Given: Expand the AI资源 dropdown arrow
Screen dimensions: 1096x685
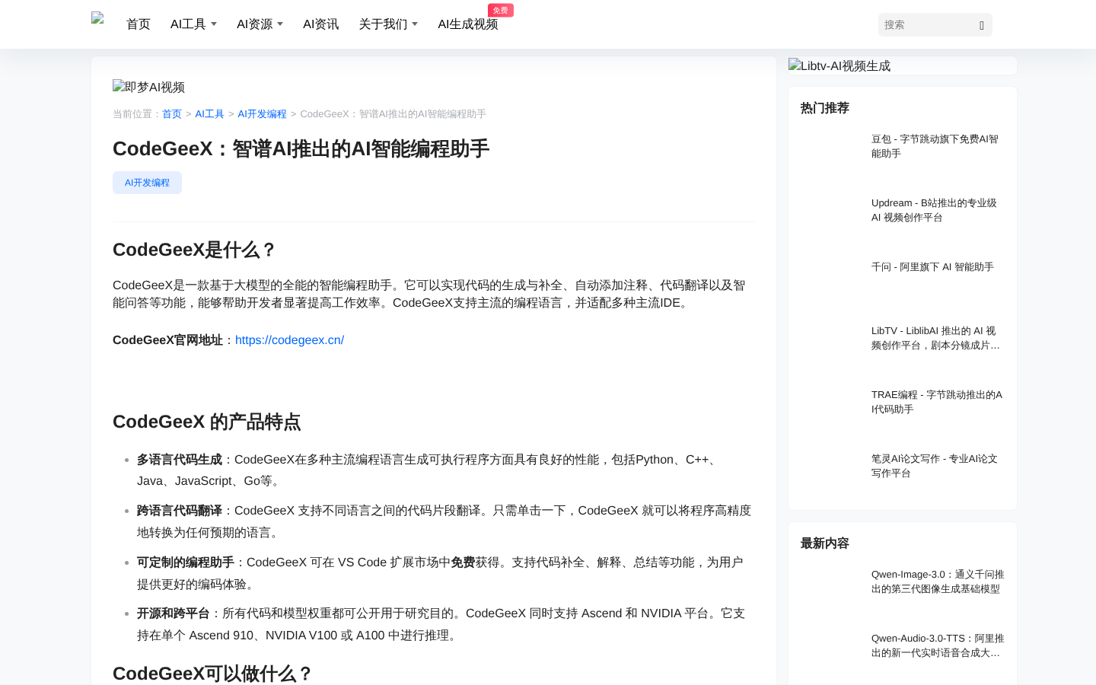Looking at the screenshot, I should point(280,24).
